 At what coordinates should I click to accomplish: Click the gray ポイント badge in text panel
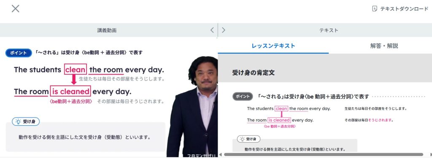pyautogui.click(x=243, y=97)
